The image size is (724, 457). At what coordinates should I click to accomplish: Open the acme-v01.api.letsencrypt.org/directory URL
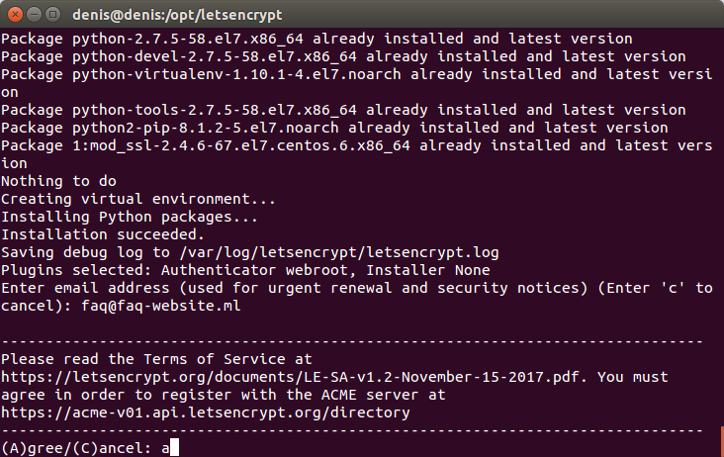pos(206,412)
